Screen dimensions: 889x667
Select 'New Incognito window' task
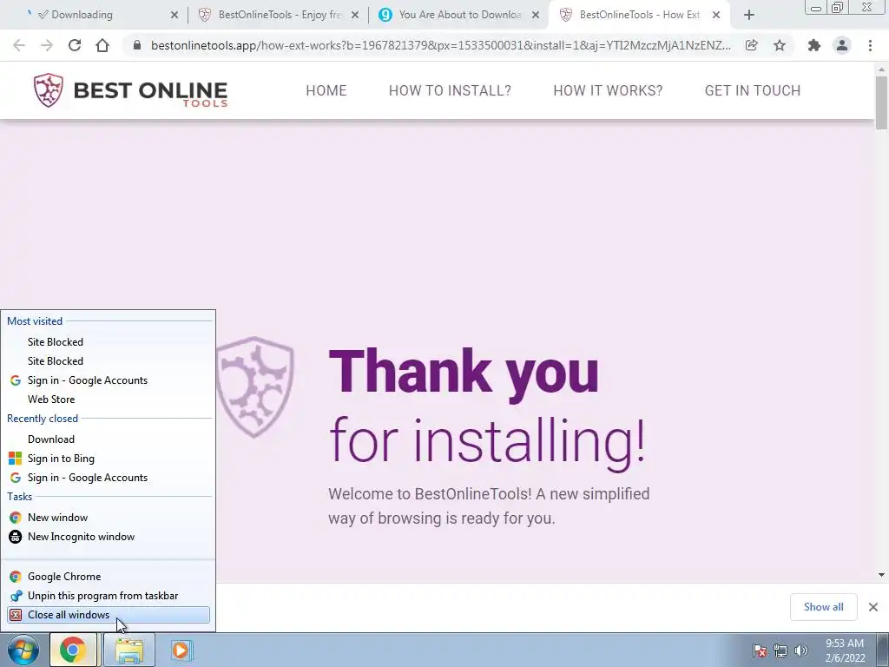(x=109, y=537)
